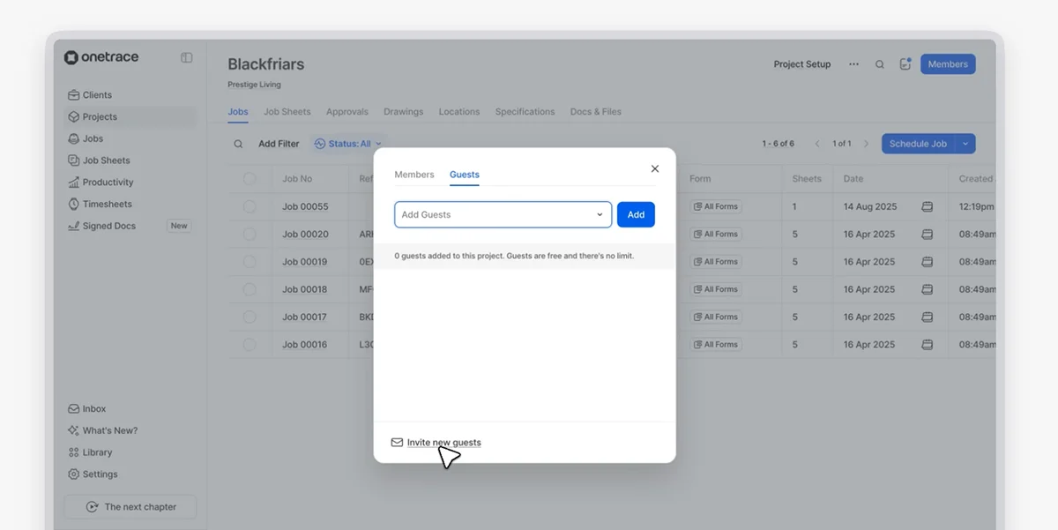Select the checkbox for Job 00016
Image resolution: width=1058 pixels, height=530 pixels.
coord(250,345)
